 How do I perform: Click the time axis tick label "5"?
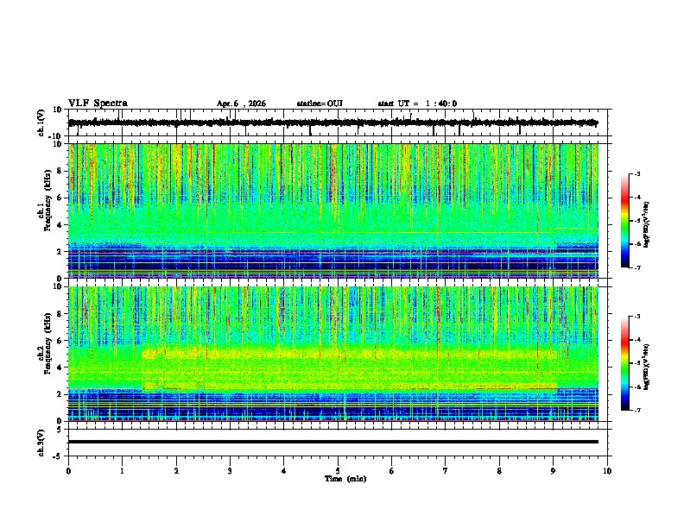[x=338, y=471]
